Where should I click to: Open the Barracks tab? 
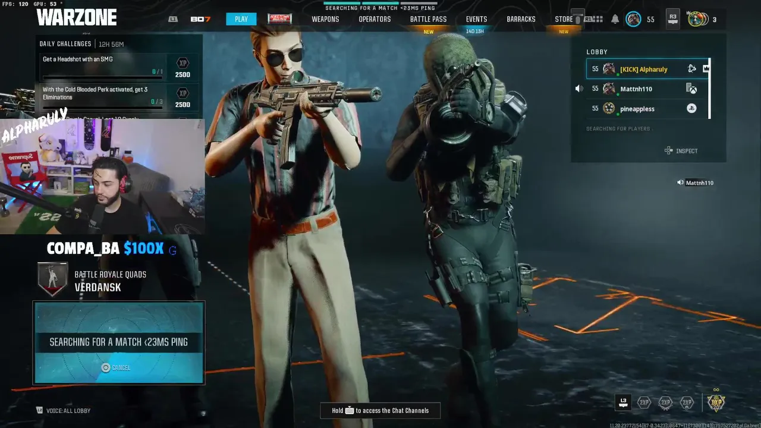pos(521,19)
